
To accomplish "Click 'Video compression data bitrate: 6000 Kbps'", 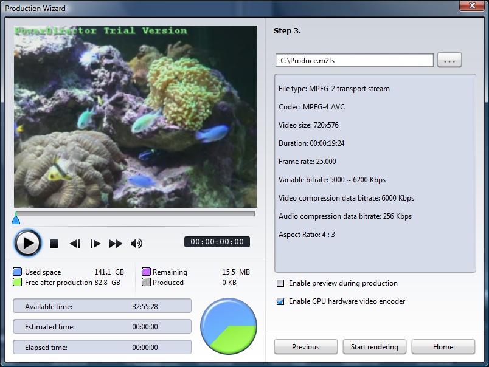I will point(347,198).
